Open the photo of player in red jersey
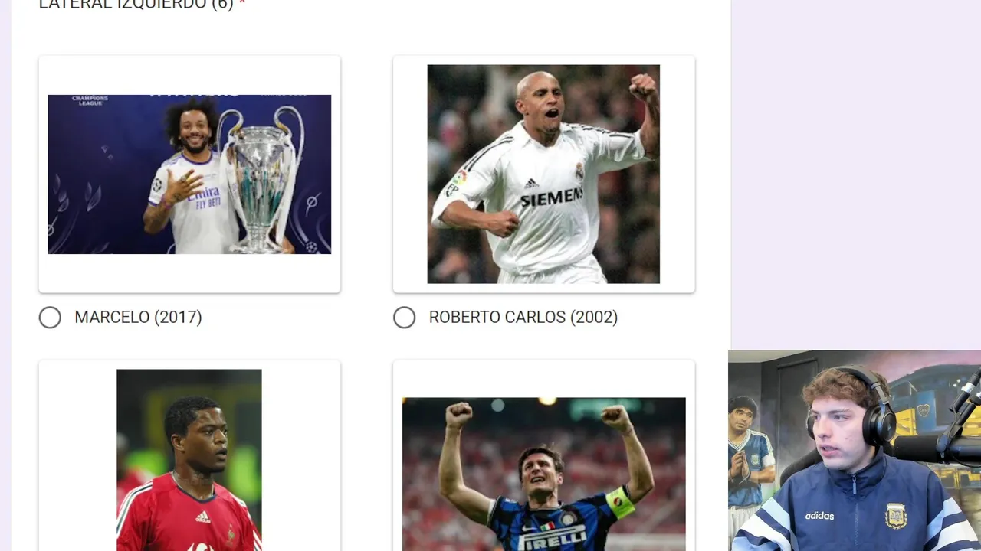The width and height of the screenshot is (981, 551). [189, 460]
